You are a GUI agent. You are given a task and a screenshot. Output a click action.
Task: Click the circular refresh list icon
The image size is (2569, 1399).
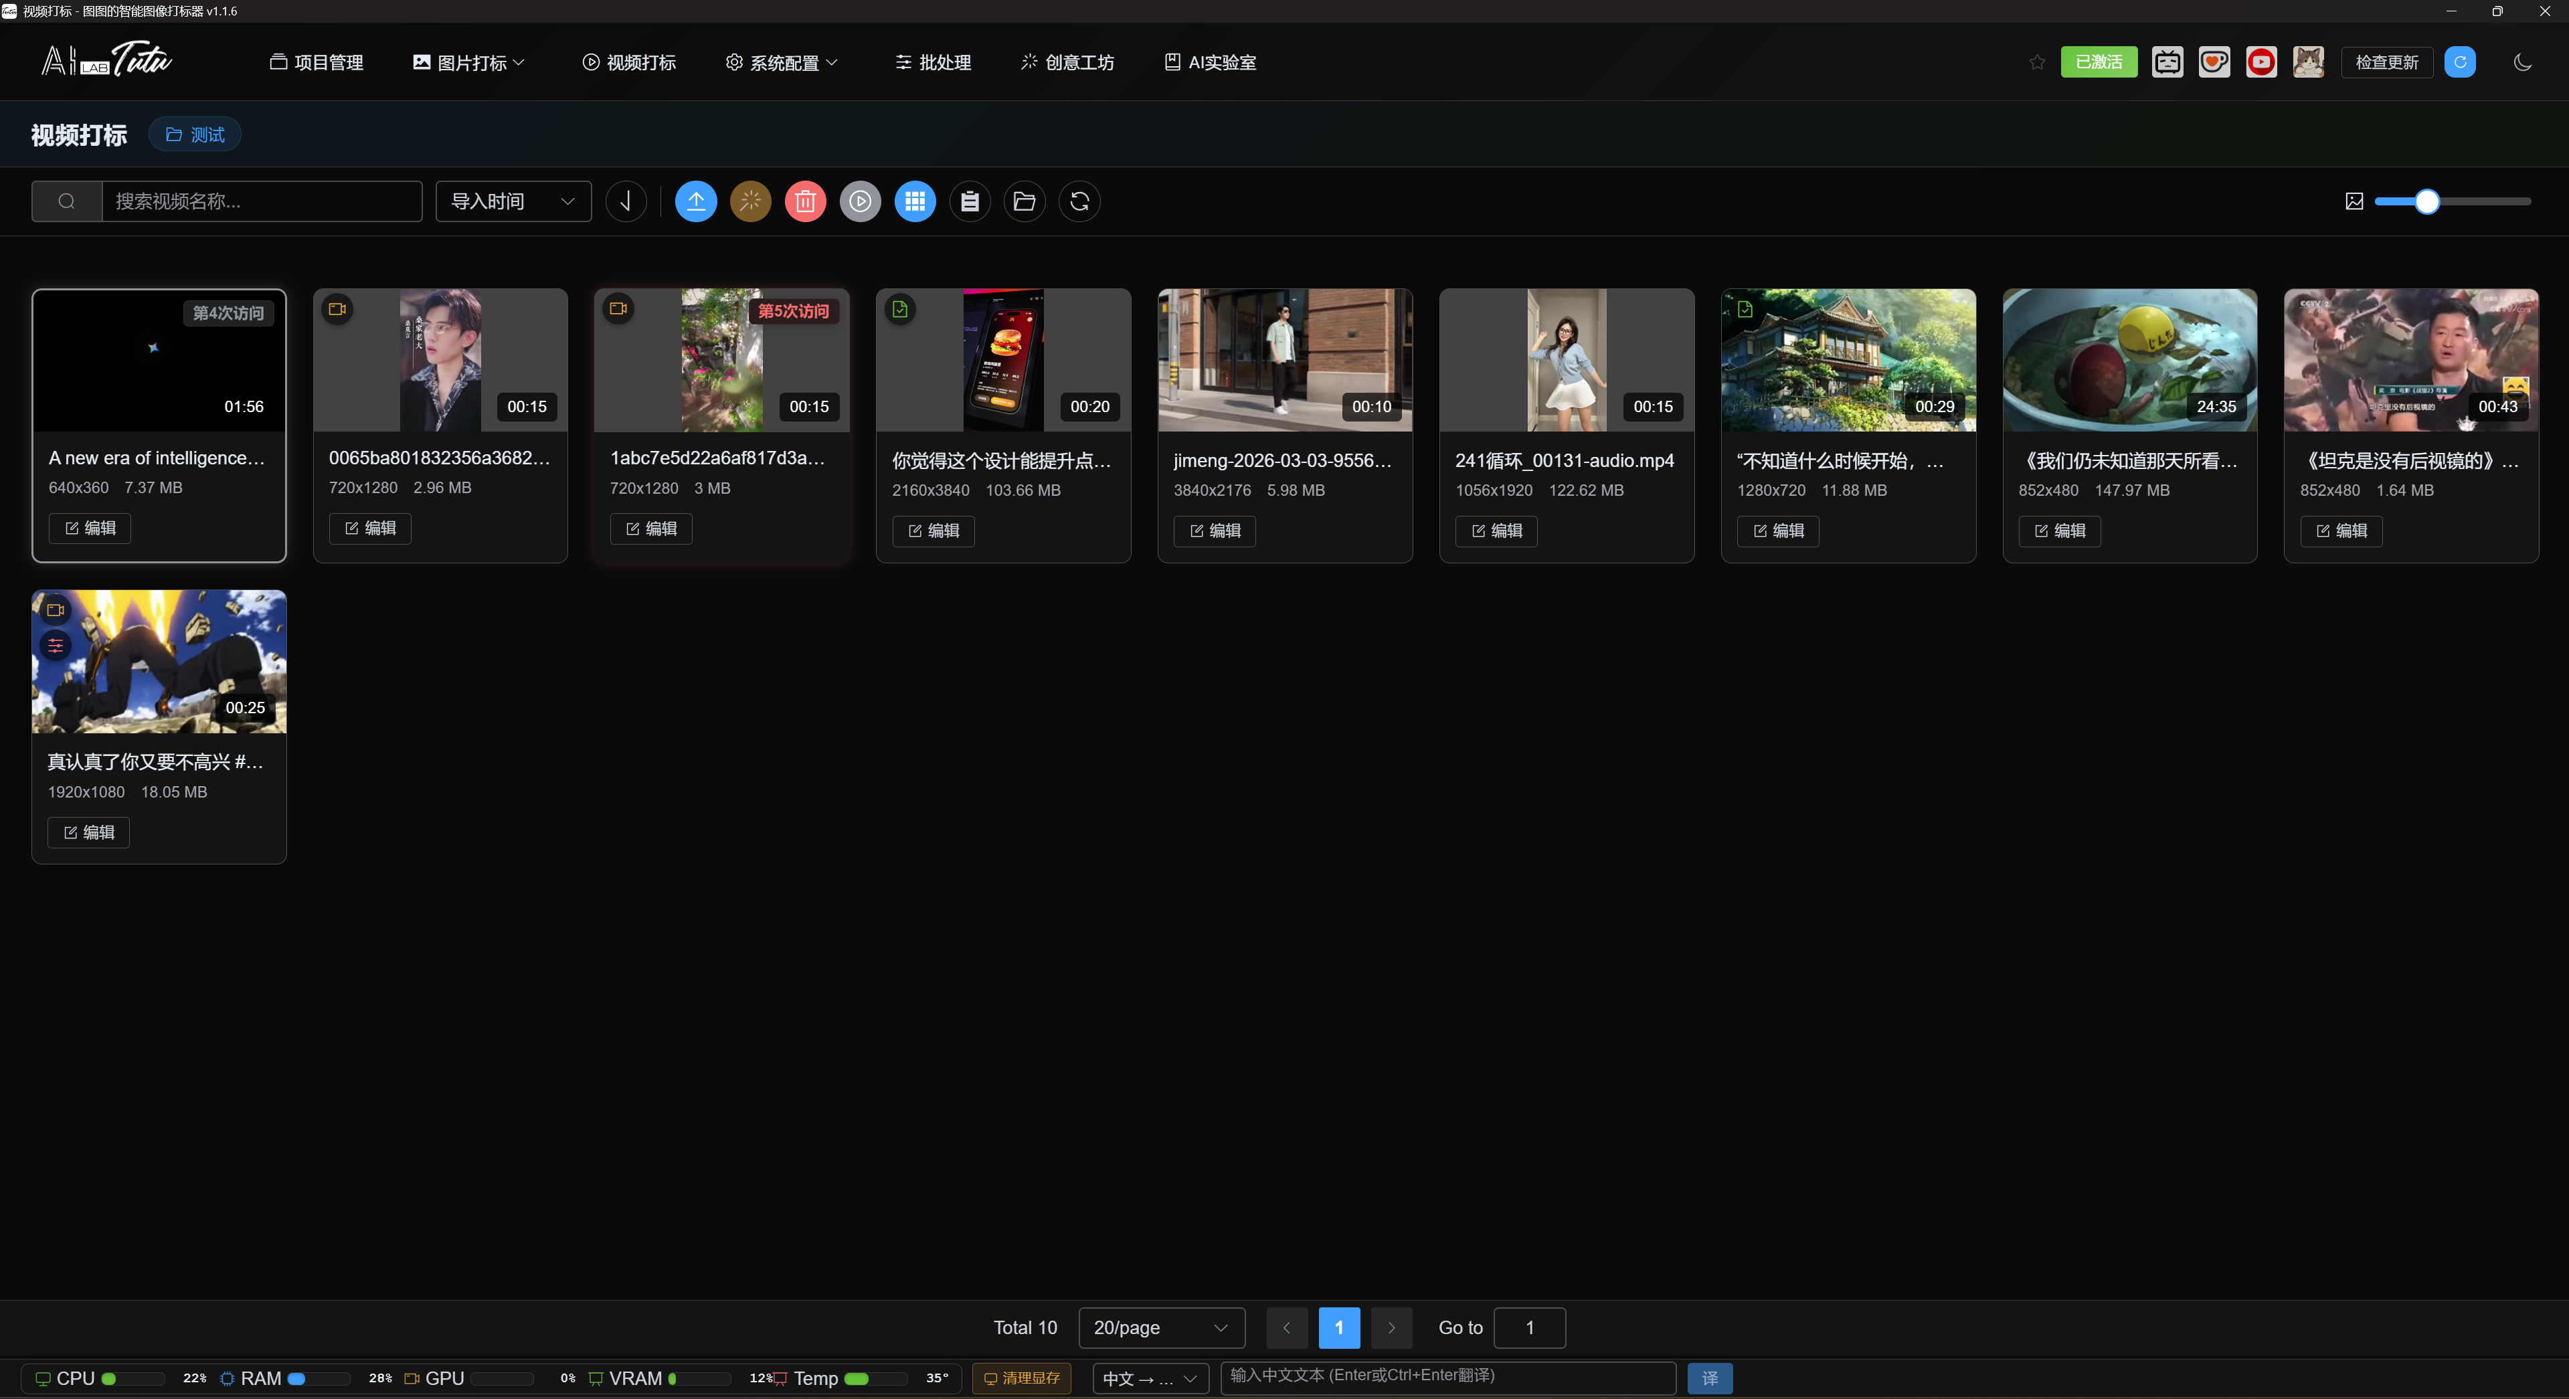point(1079,201)
